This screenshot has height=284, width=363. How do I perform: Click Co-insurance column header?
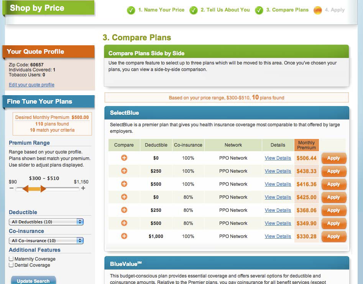(x=188, y=145)
